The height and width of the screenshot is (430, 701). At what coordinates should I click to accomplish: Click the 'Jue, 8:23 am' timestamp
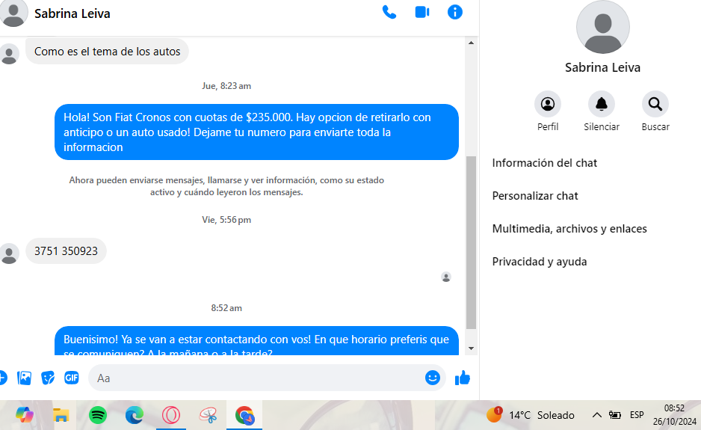tap(226, 86)
